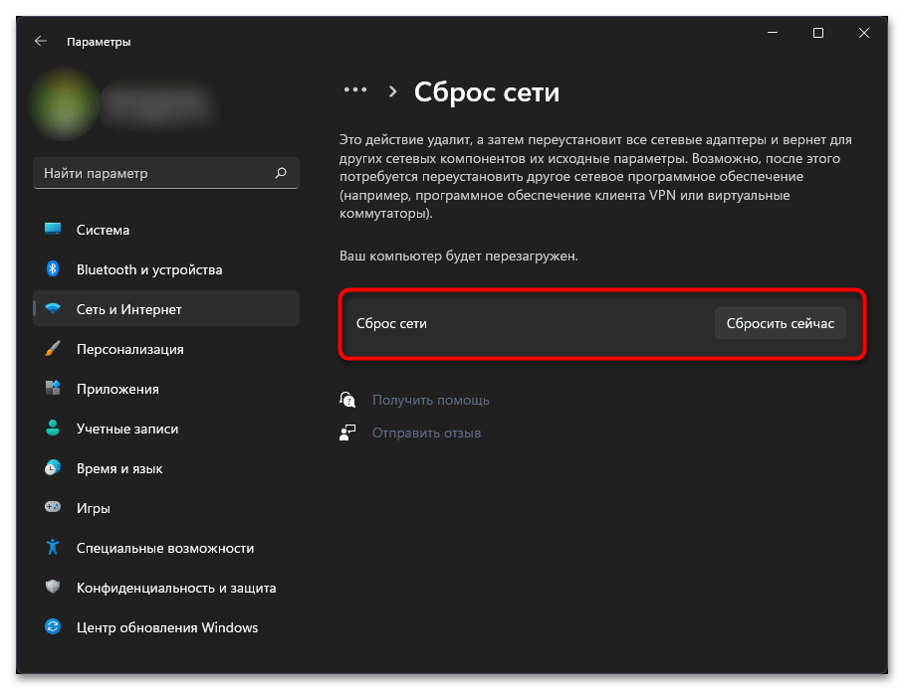Click the blurred user profile avatar
This screenshot has width=904, height=690.
coord(64,101)
